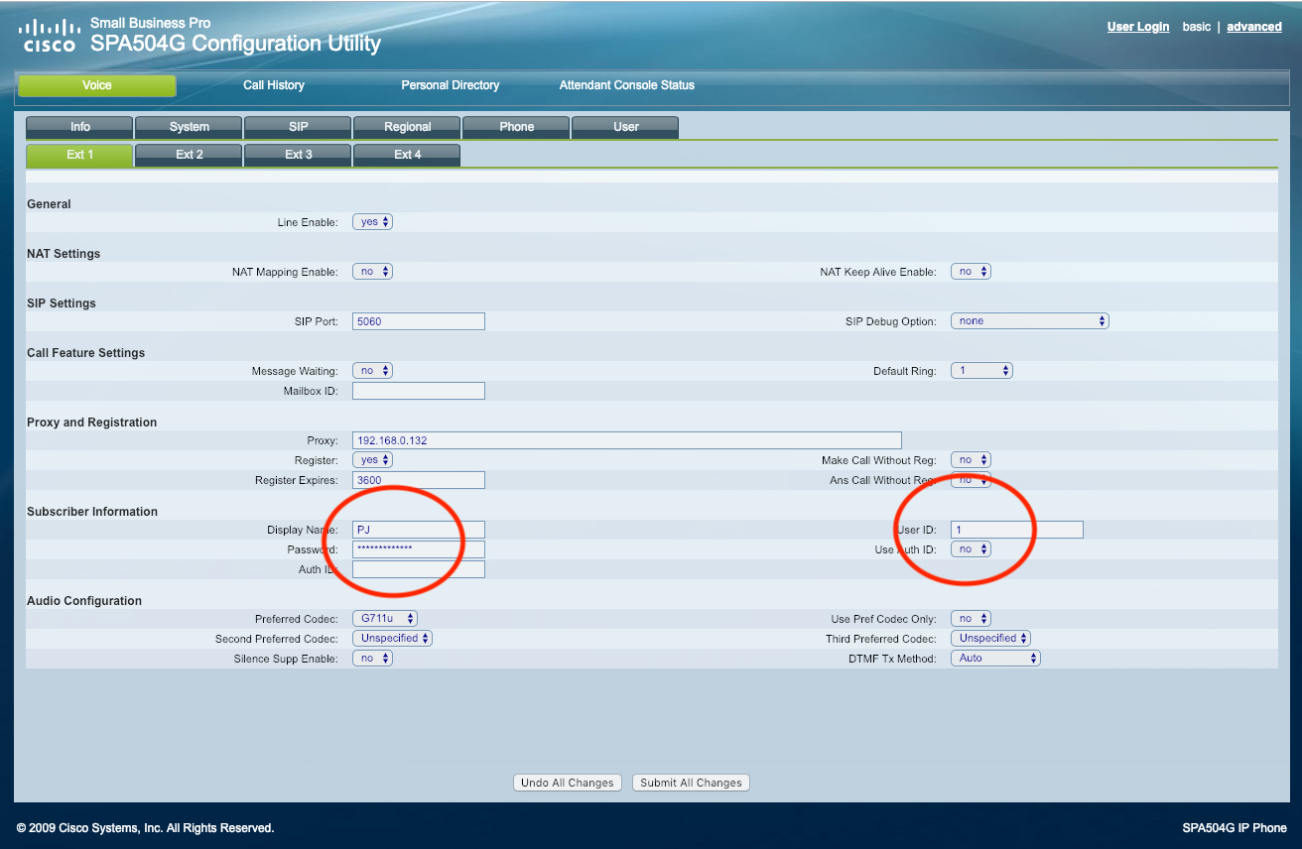Click Submit All Changes button

pyautogui.click(x=691, y=783)
